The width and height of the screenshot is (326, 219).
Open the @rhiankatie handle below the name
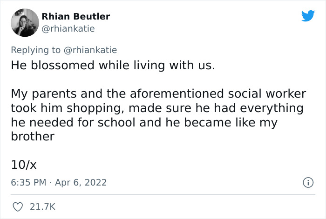(x=68, y=28)
